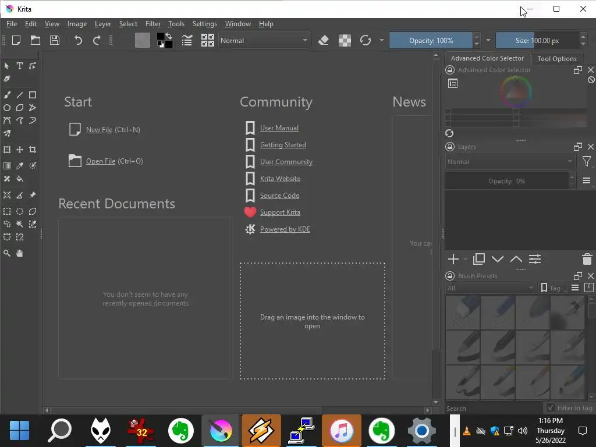Viewport: 596px width, 447px height.
Task: Select the Polygon tool
Action: pos(19,108)
